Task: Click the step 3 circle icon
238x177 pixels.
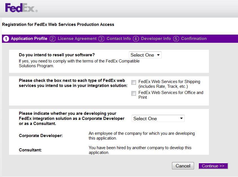Action: point(102,39)
